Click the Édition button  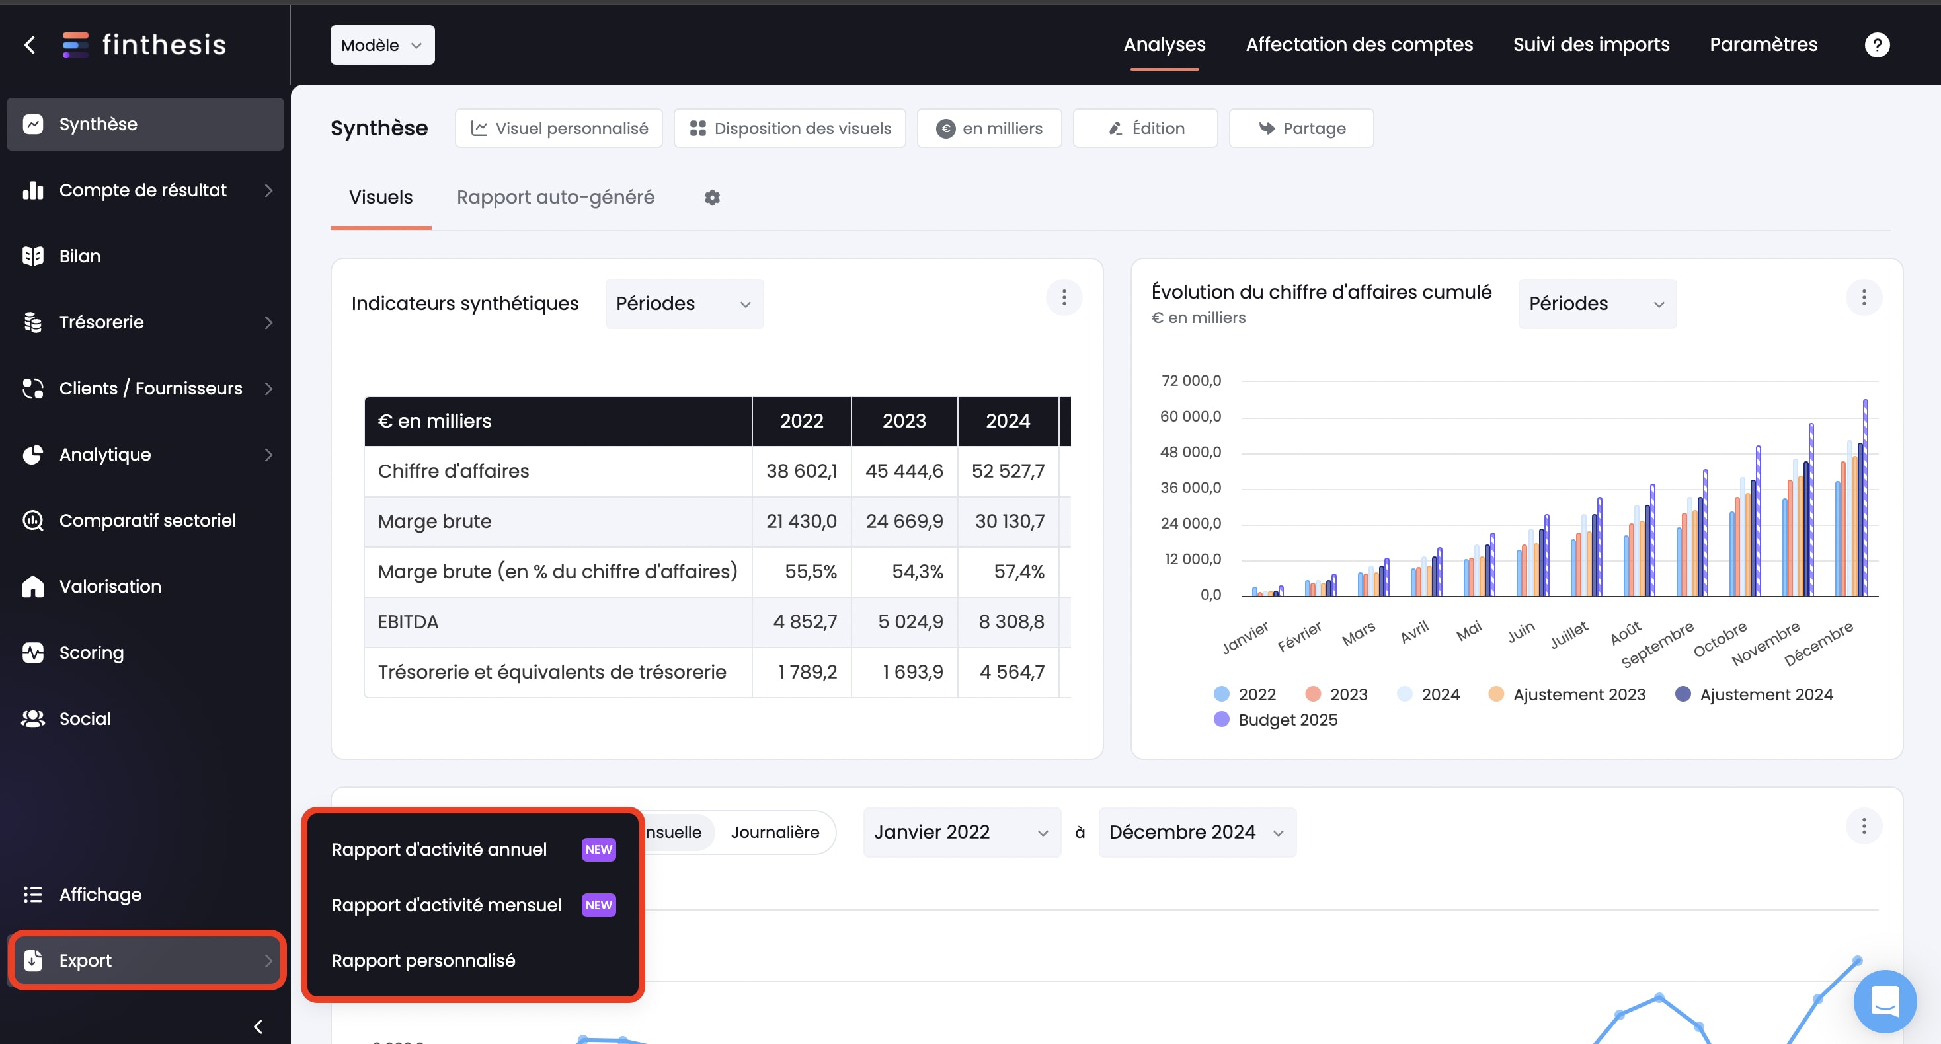(x=1145, y=129)
